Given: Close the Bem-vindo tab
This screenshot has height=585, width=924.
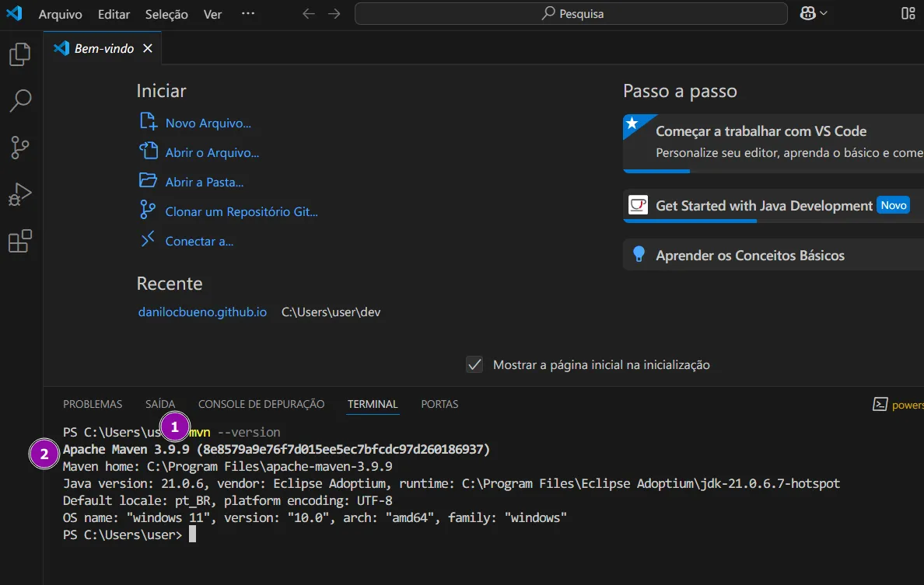Looking at the screenshot, I should pos(147,48).
